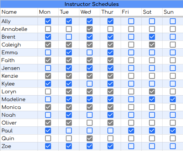Viewport: 183px width, 151px height.
Task: Check Kylee's Wednesday checkbox
Action: pos(89,84)
